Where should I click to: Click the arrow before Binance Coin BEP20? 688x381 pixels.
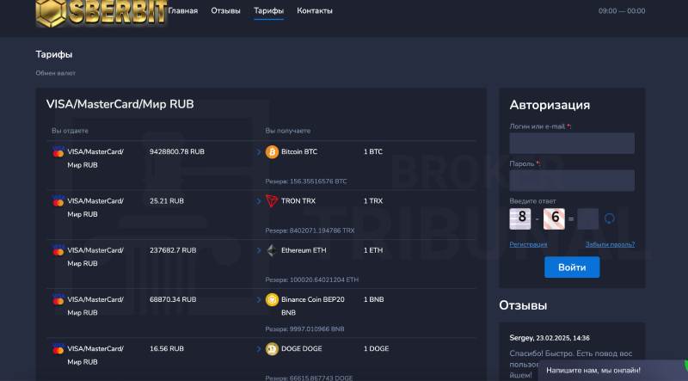[x=259, y=299]
